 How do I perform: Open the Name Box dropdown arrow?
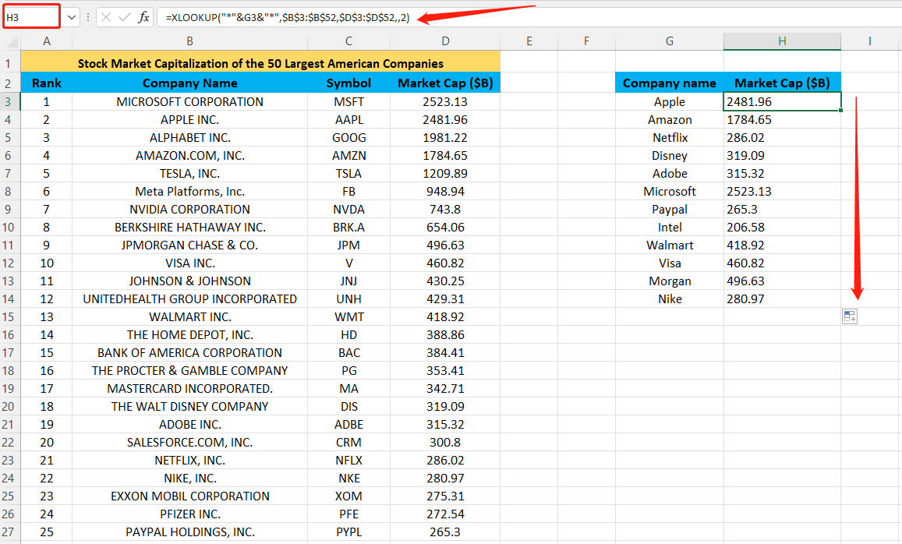point(70,16)
